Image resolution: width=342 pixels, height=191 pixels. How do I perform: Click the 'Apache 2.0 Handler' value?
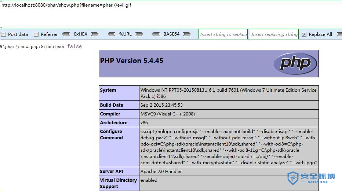(161, 172)
